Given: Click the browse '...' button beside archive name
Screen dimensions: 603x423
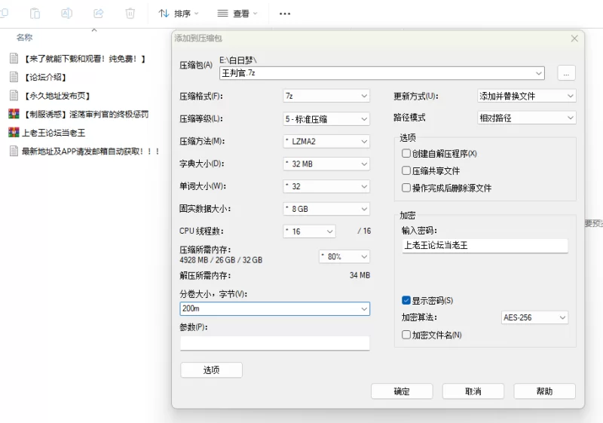Looking at the screenshot, I should 566,73.
